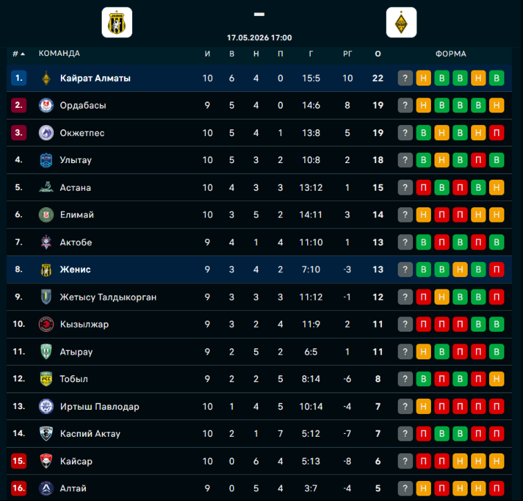Viewport: 523px width, 501px height.
Task: Click the Окжетпес team logo
Action: [46, 133]
